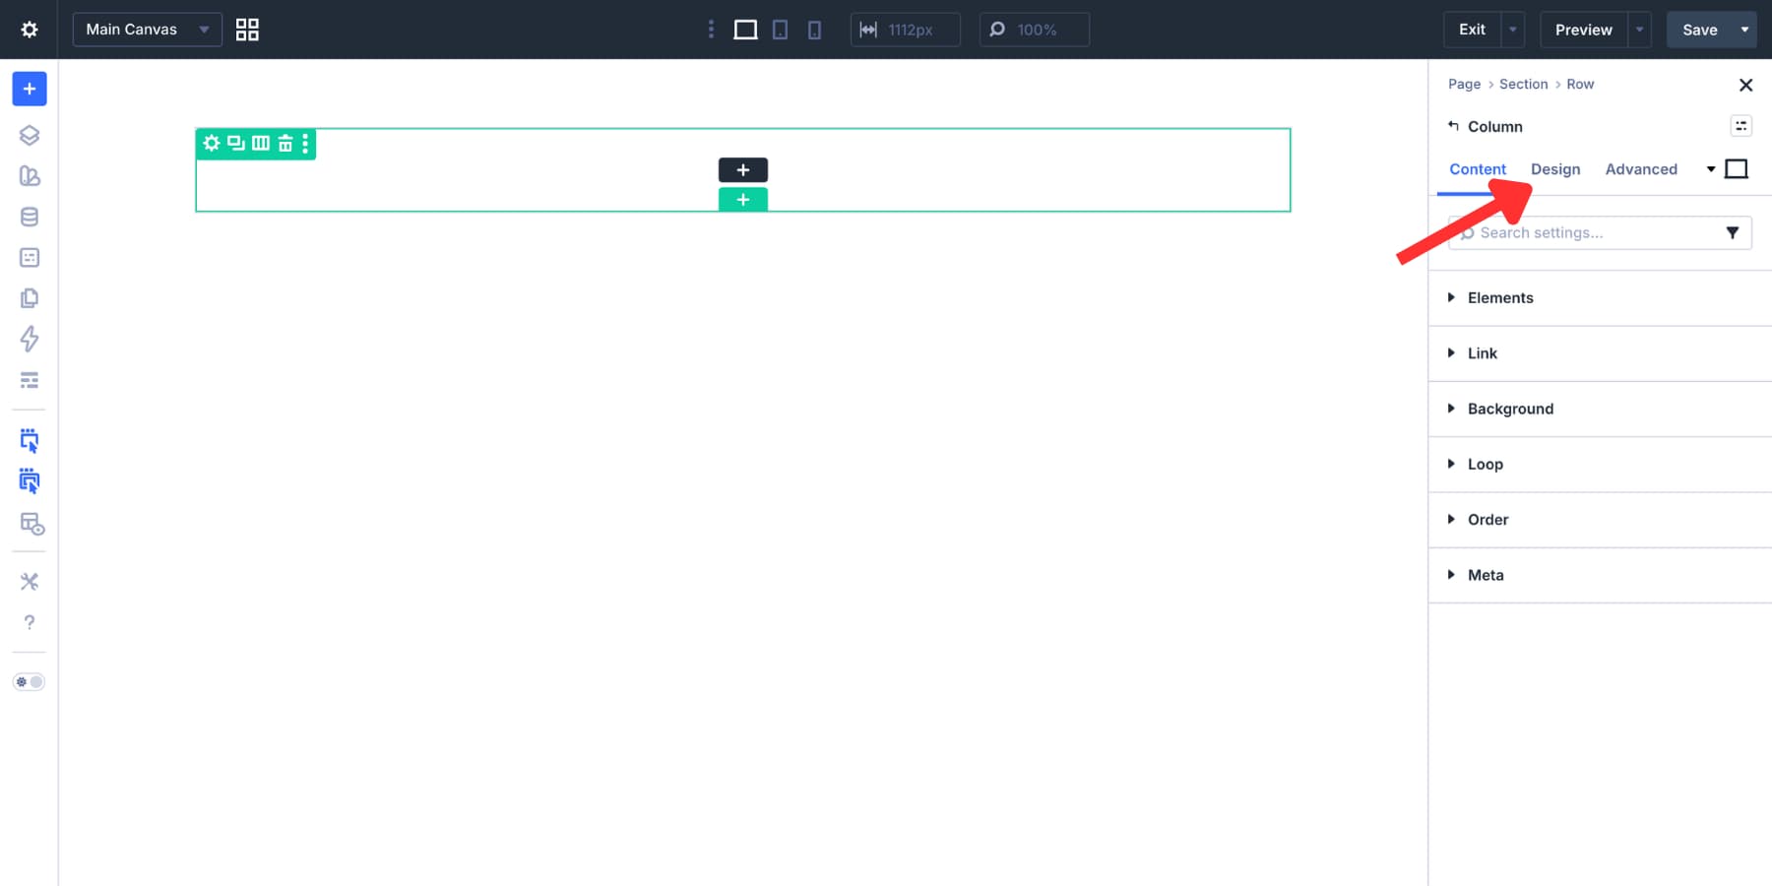The image size is (1772, 886).
Task: Switch to the grid wireframe view icon
Action: (x=247, y=30)
